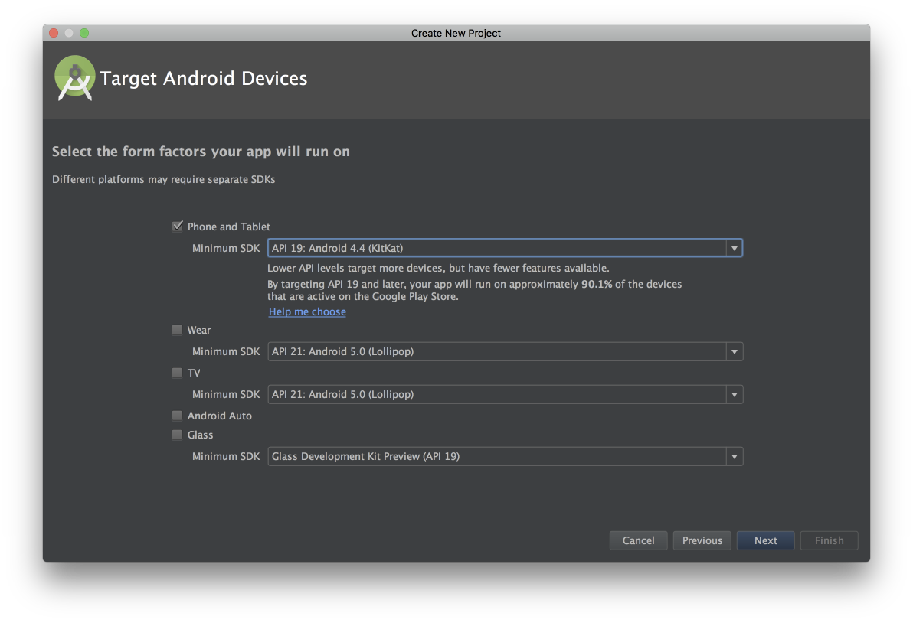
Task: Proceed with the Next button
Action: 766,540
